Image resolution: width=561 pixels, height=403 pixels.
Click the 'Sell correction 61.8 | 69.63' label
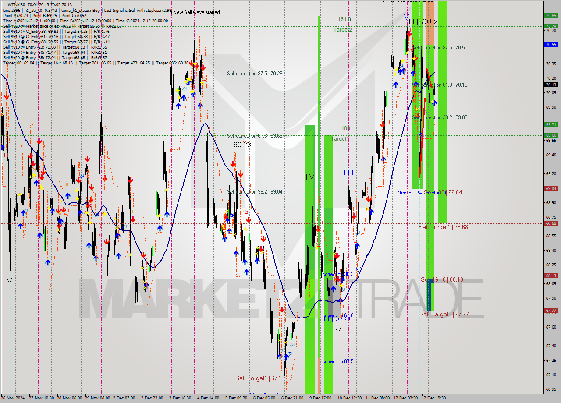(x=255, y=136)
